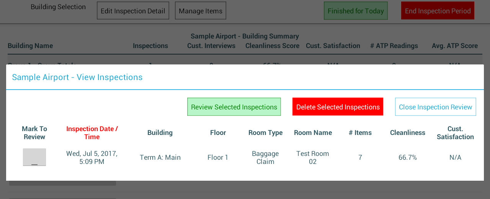Viewport: 490px width, 199px height.
Task: Click Review Selected Inspections button
Action: pos(234,107)
